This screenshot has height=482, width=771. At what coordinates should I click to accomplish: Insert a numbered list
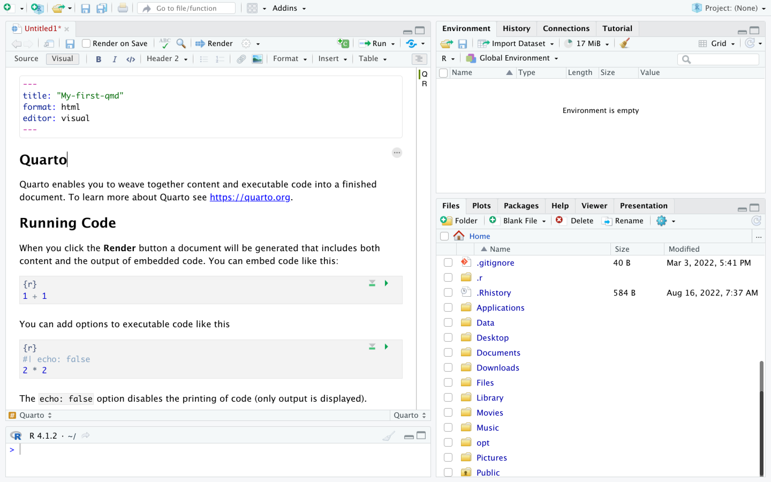[x=220, y=59]
